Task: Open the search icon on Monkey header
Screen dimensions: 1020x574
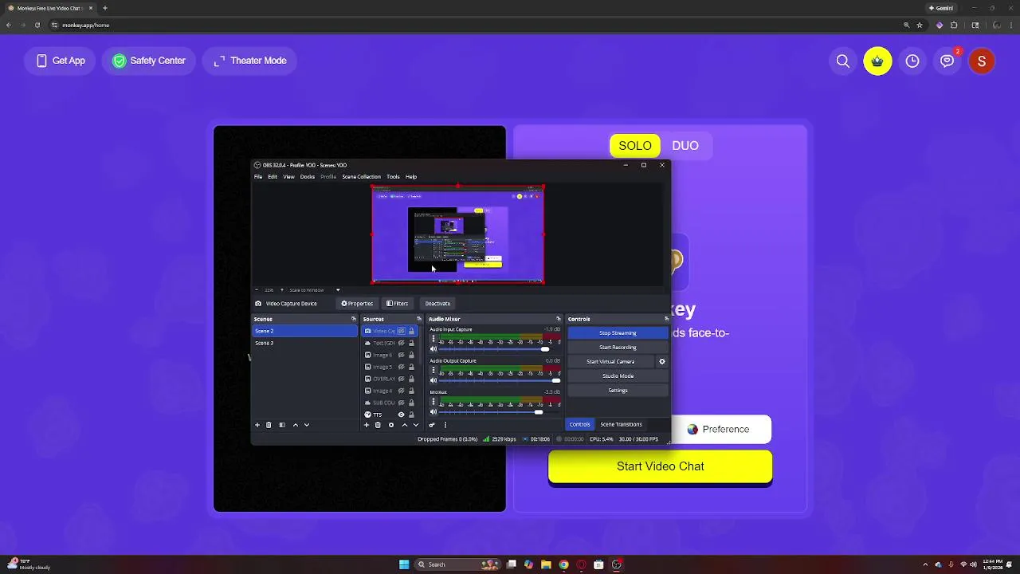Action: [842, 61]
